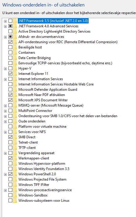Click the folder icon beside SMB Direct
This screenshot has height=217, width=136.
pyautogui.click(x=15, y=137)
